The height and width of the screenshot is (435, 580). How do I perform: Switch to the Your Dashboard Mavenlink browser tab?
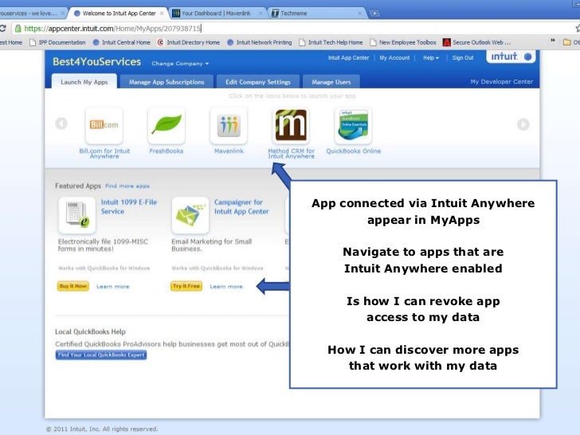tap(217, 14)
